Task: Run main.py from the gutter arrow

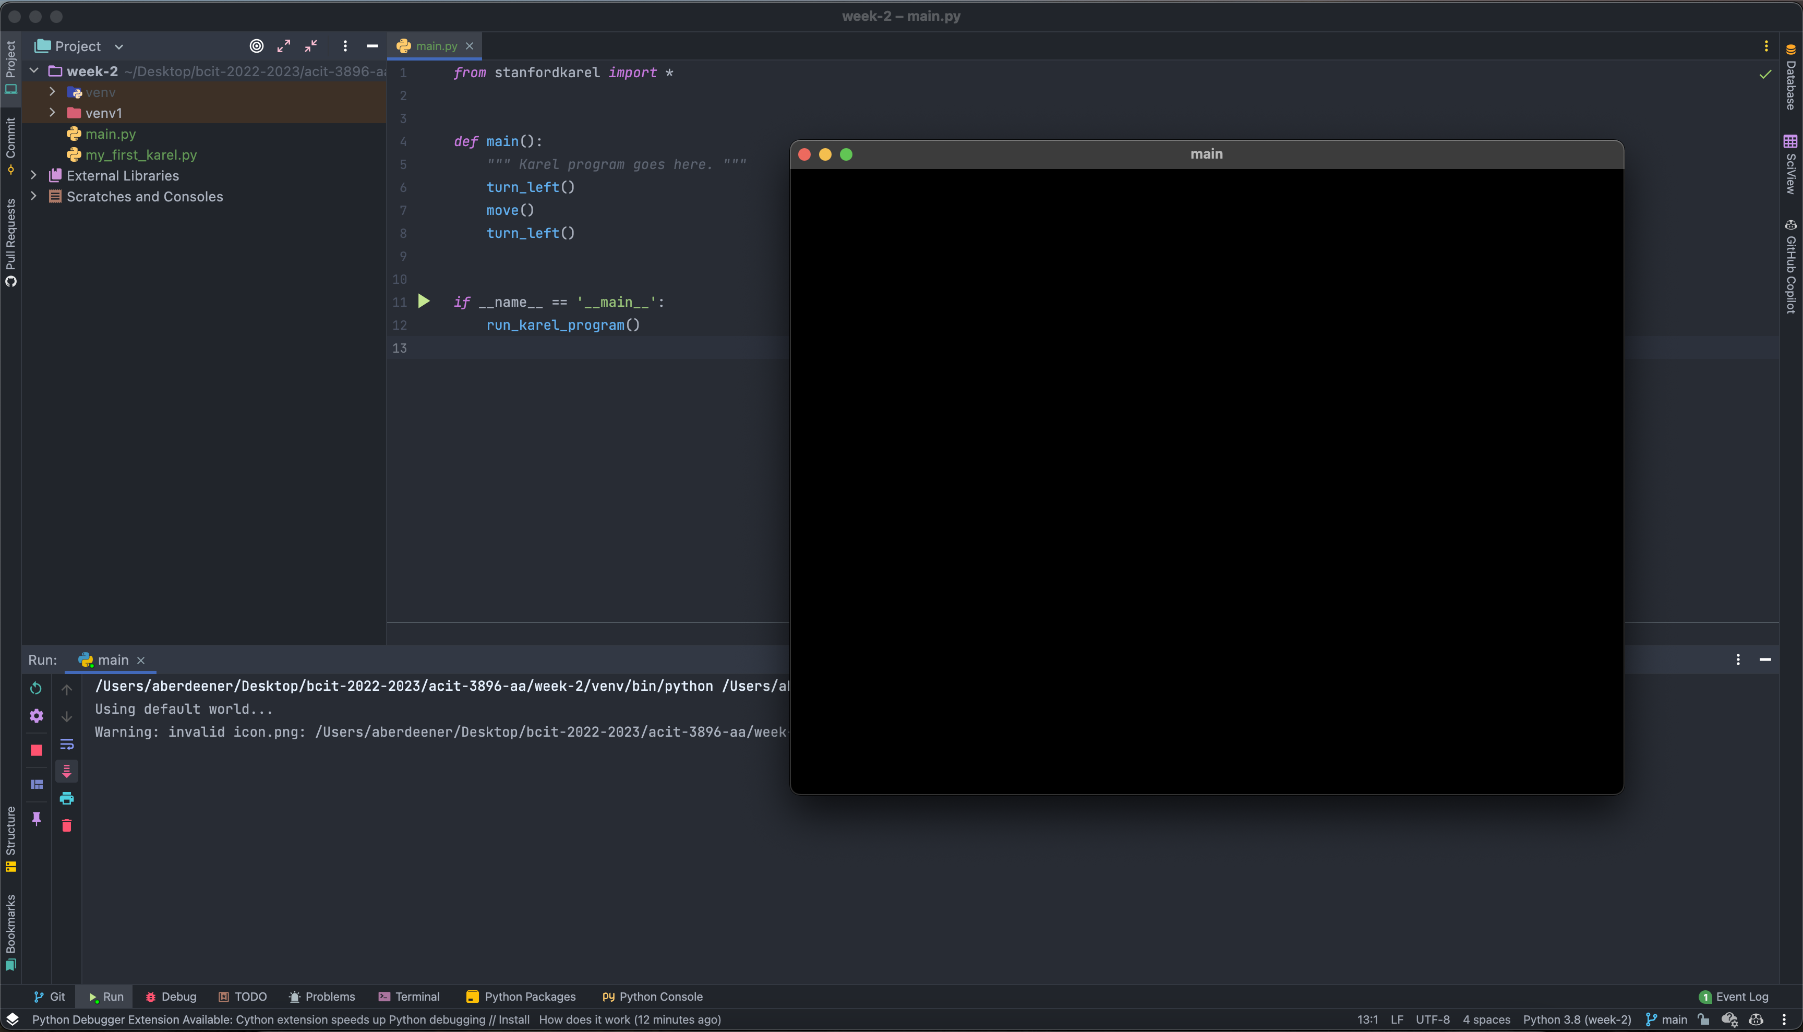Action: click(424, 301)
